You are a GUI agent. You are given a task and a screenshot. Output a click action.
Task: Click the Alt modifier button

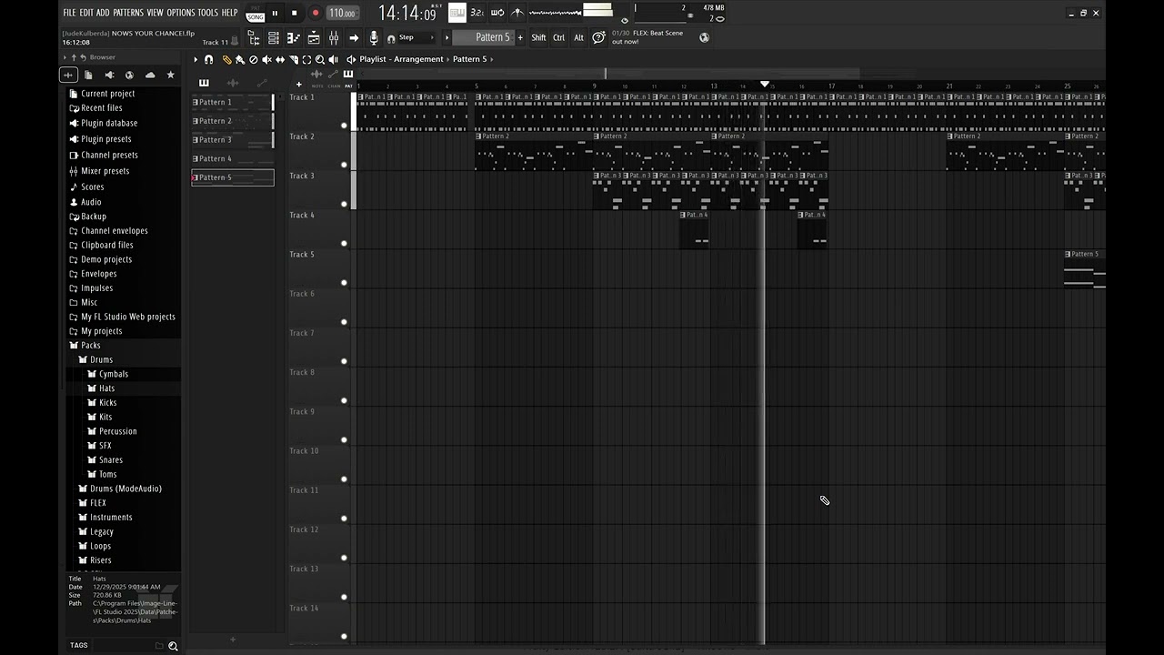(x=578, y=37)
